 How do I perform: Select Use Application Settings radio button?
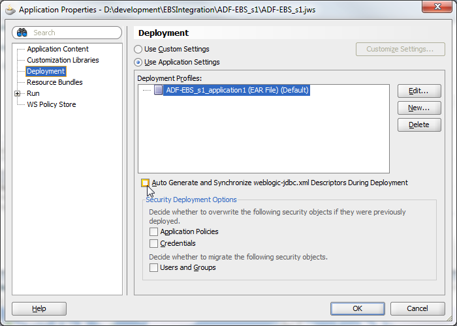(x=138, y=63)
